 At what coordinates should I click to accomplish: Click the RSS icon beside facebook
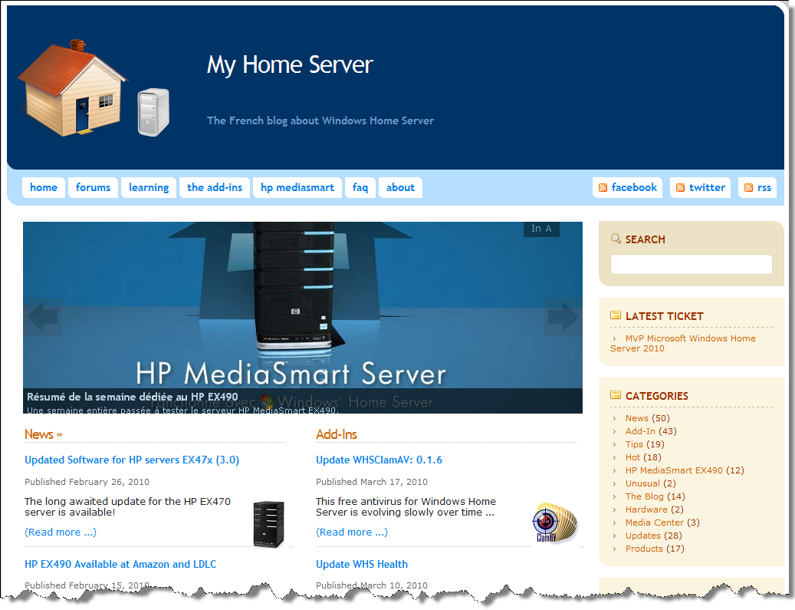603,188
